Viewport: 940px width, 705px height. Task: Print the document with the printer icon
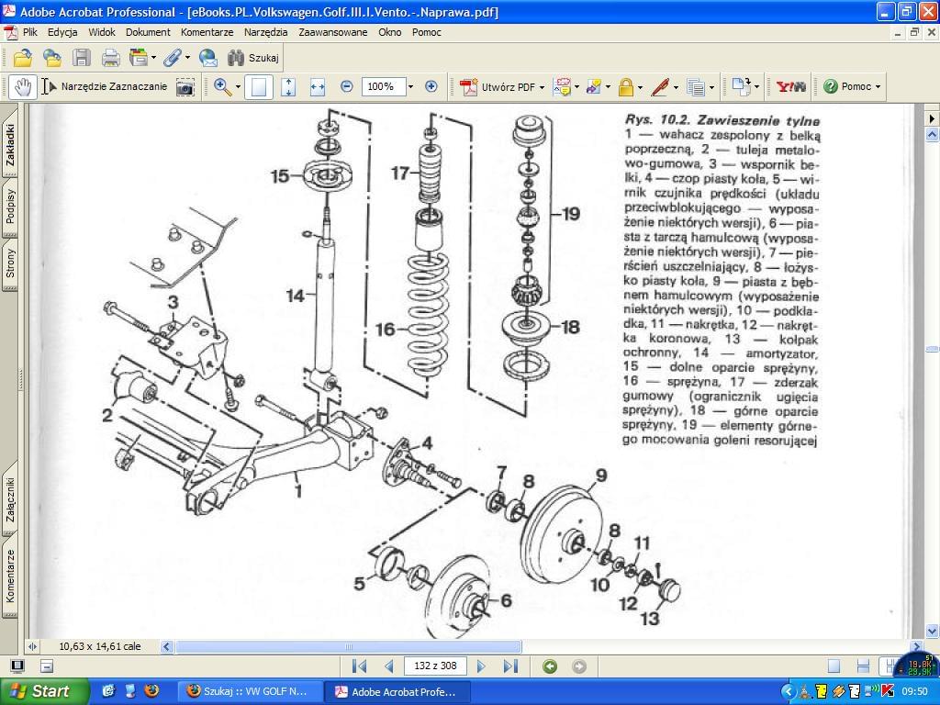(111, 58)
